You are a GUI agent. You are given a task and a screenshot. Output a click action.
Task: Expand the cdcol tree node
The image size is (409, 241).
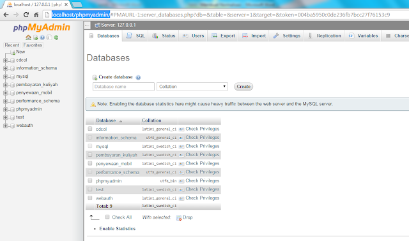(6, 61)
